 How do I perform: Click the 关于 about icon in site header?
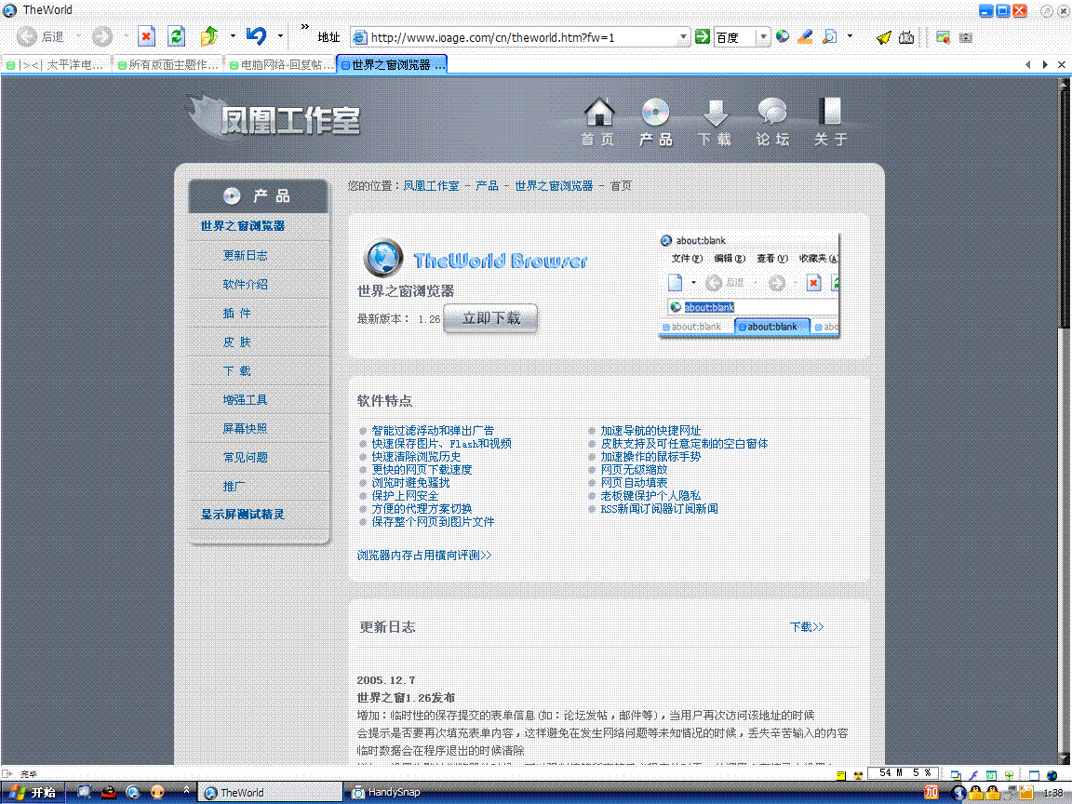[x=830, y=122]
